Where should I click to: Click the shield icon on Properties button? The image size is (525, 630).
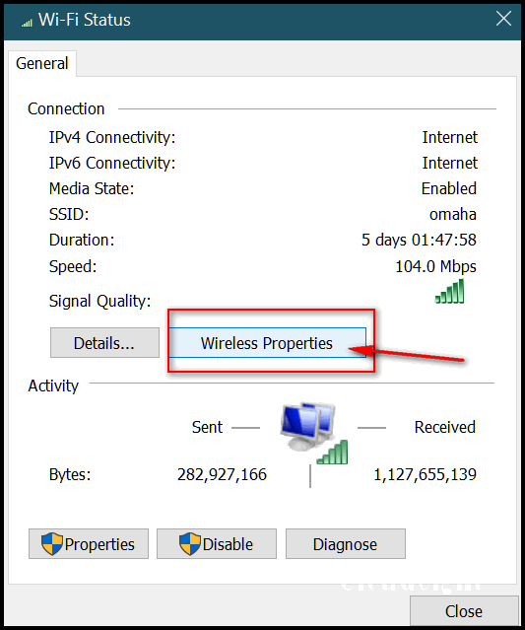click(52, 544)
